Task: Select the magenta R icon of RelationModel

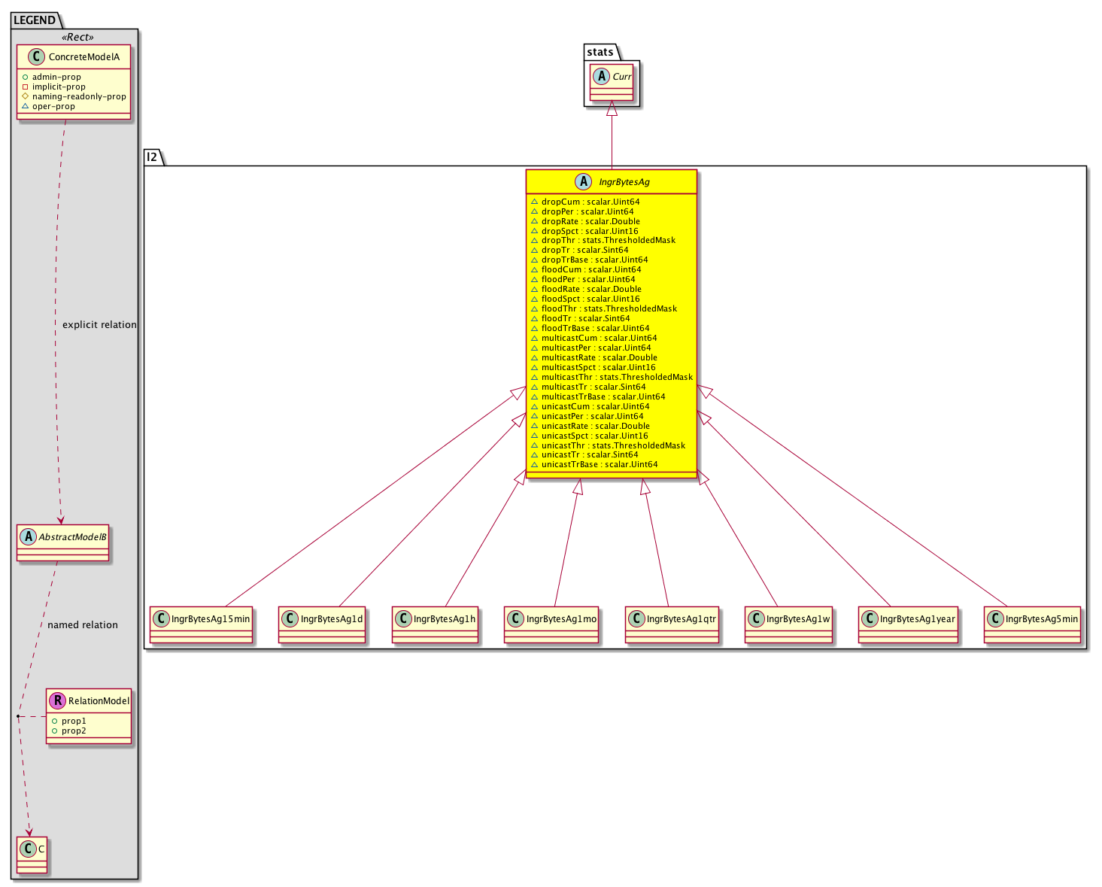Action: (57, 700)
